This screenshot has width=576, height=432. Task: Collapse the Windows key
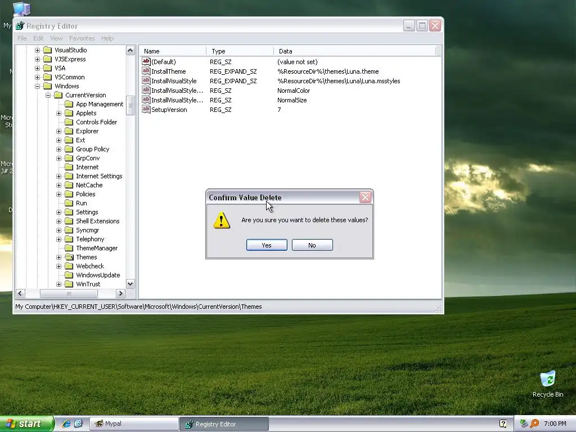(x=38, y=86)
